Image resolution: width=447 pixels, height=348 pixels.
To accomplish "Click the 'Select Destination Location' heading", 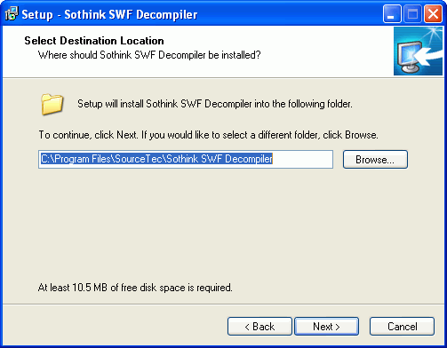I will pyautogui.click(x=94, y=41).
